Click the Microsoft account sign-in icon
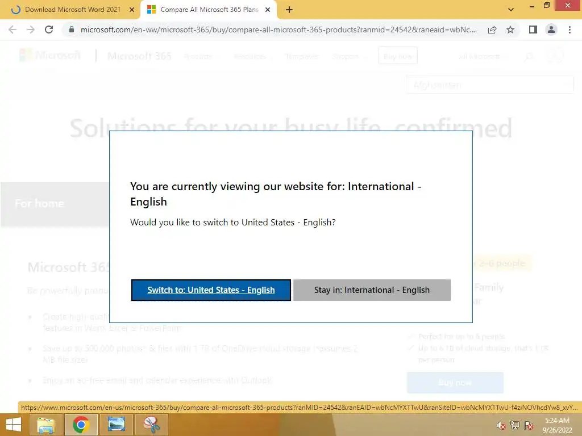Viewport: 582px width, 436px height. coord(555,56)
